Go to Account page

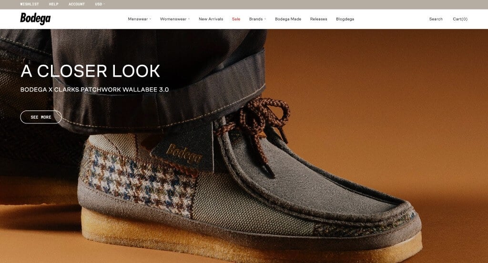pos(77,4)
